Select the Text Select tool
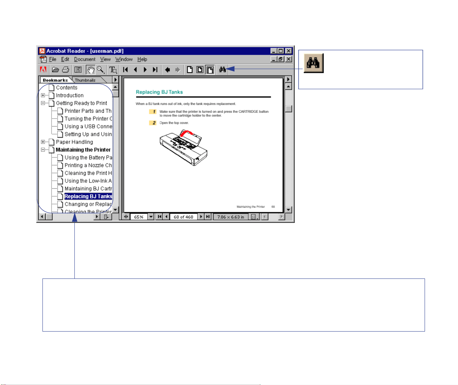This screenshot has width=458, height=385. pos(113,69)
